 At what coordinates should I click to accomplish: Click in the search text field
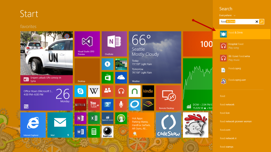coord(237,22)
